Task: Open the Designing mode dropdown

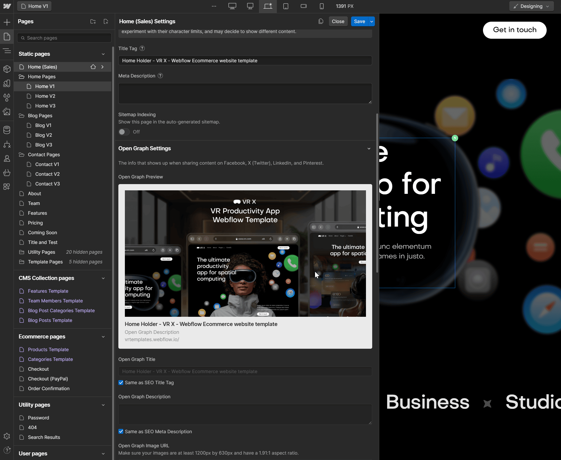Action: point(532,6)
